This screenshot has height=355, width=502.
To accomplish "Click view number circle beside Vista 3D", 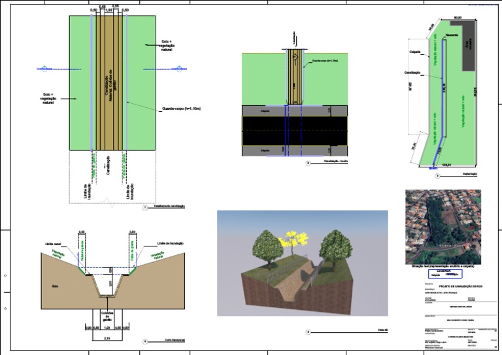I will [x=307, y=332].
